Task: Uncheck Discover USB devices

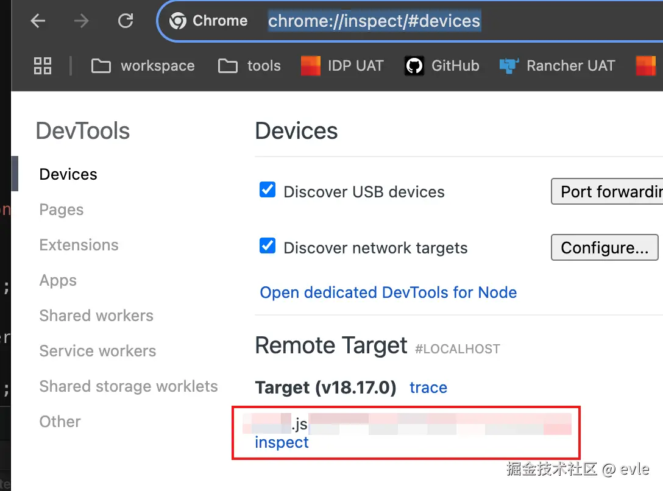Action: [x=268, y=190]
